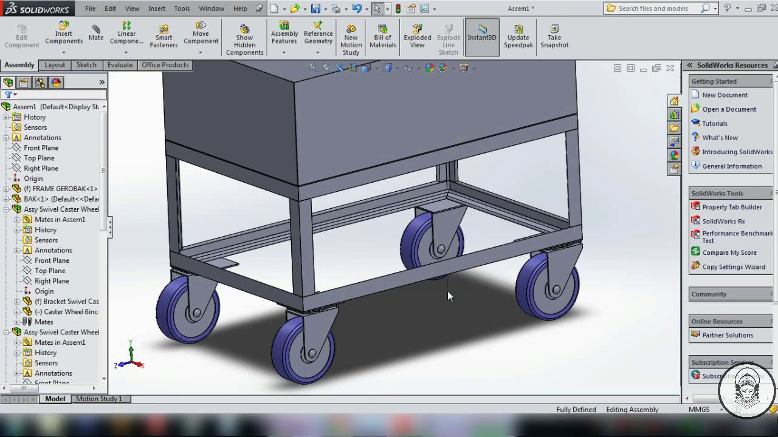Open Linear Component Pattern tool
778x437 pixels.
pyautogui.click(x=126, y=33)
